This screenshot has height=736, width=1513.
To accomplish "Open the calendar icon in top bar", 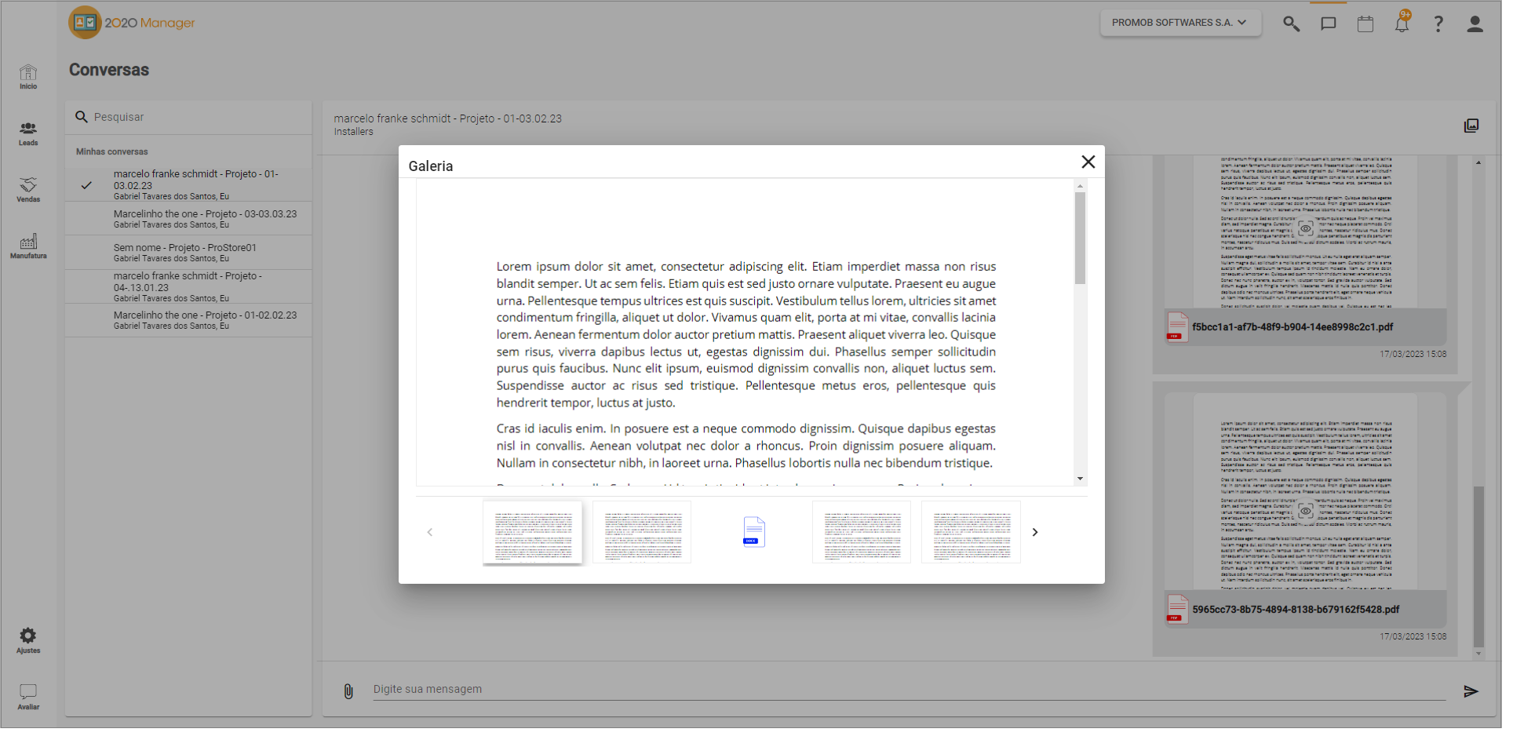I will [1365, 24].
